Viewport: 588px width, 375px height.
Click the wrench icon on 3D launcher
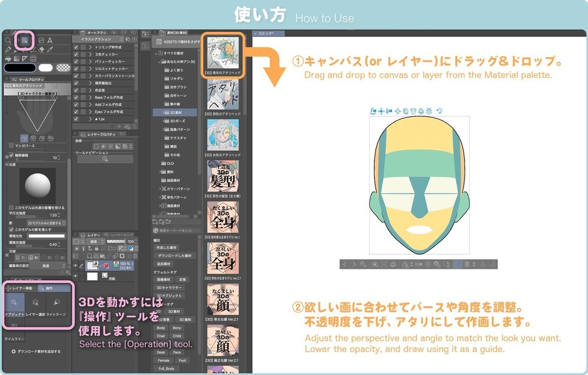(x=363, y=264)
